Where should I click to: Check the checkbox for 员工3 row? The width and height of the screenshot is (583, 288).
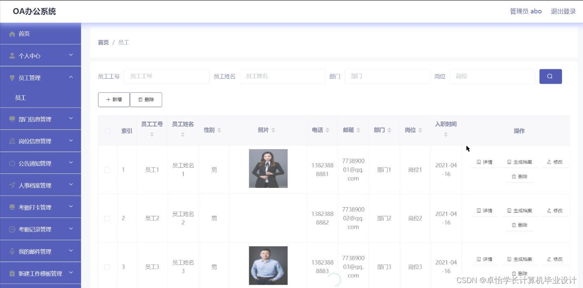coord(107,267)
